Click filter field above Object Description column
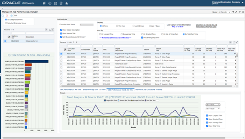245x139 pixels. (x=129, y=46)
